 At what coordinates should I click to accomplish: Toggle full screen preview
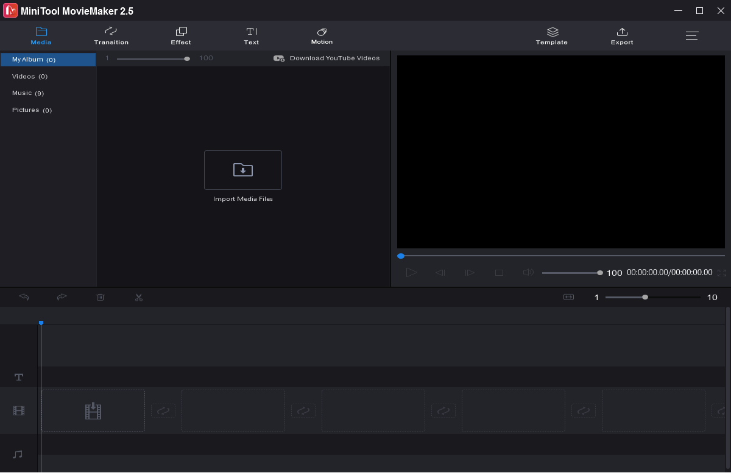(x=722, y=273)
